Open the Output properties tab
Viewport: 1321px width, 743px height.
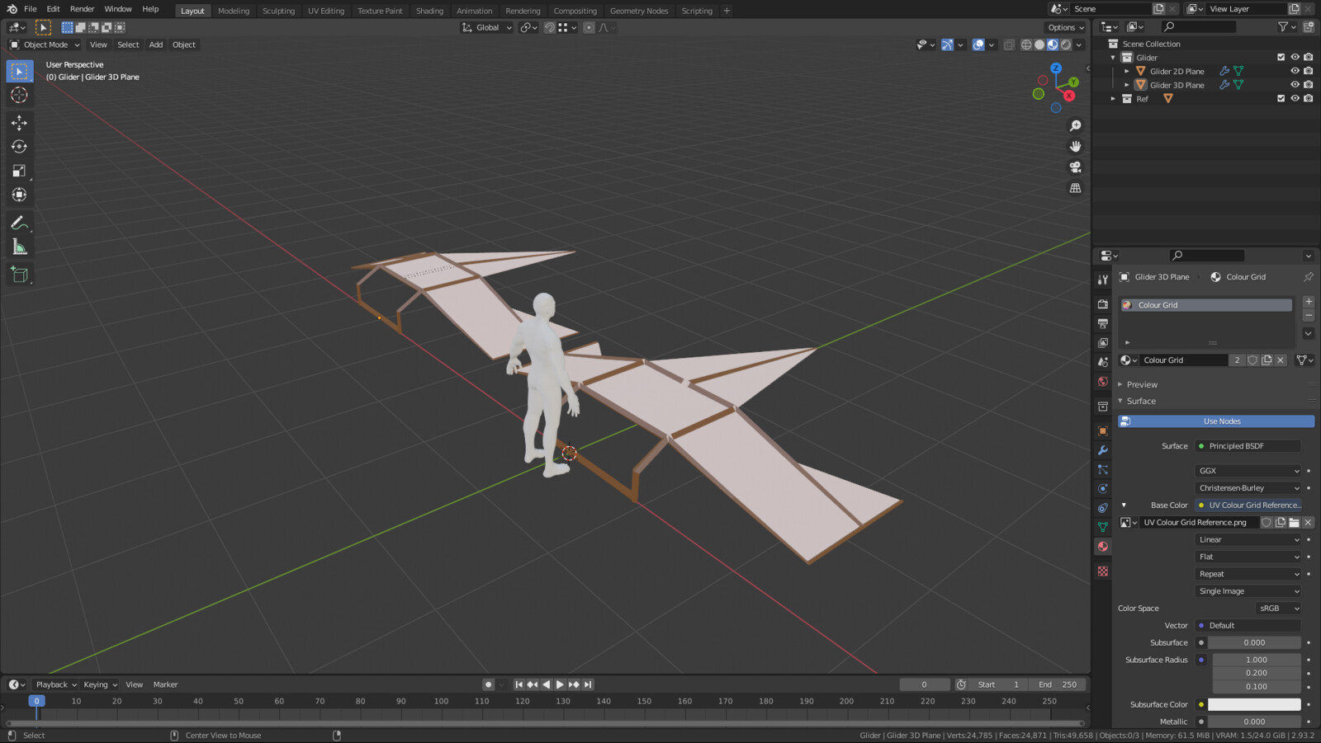tap(1103, 323)
